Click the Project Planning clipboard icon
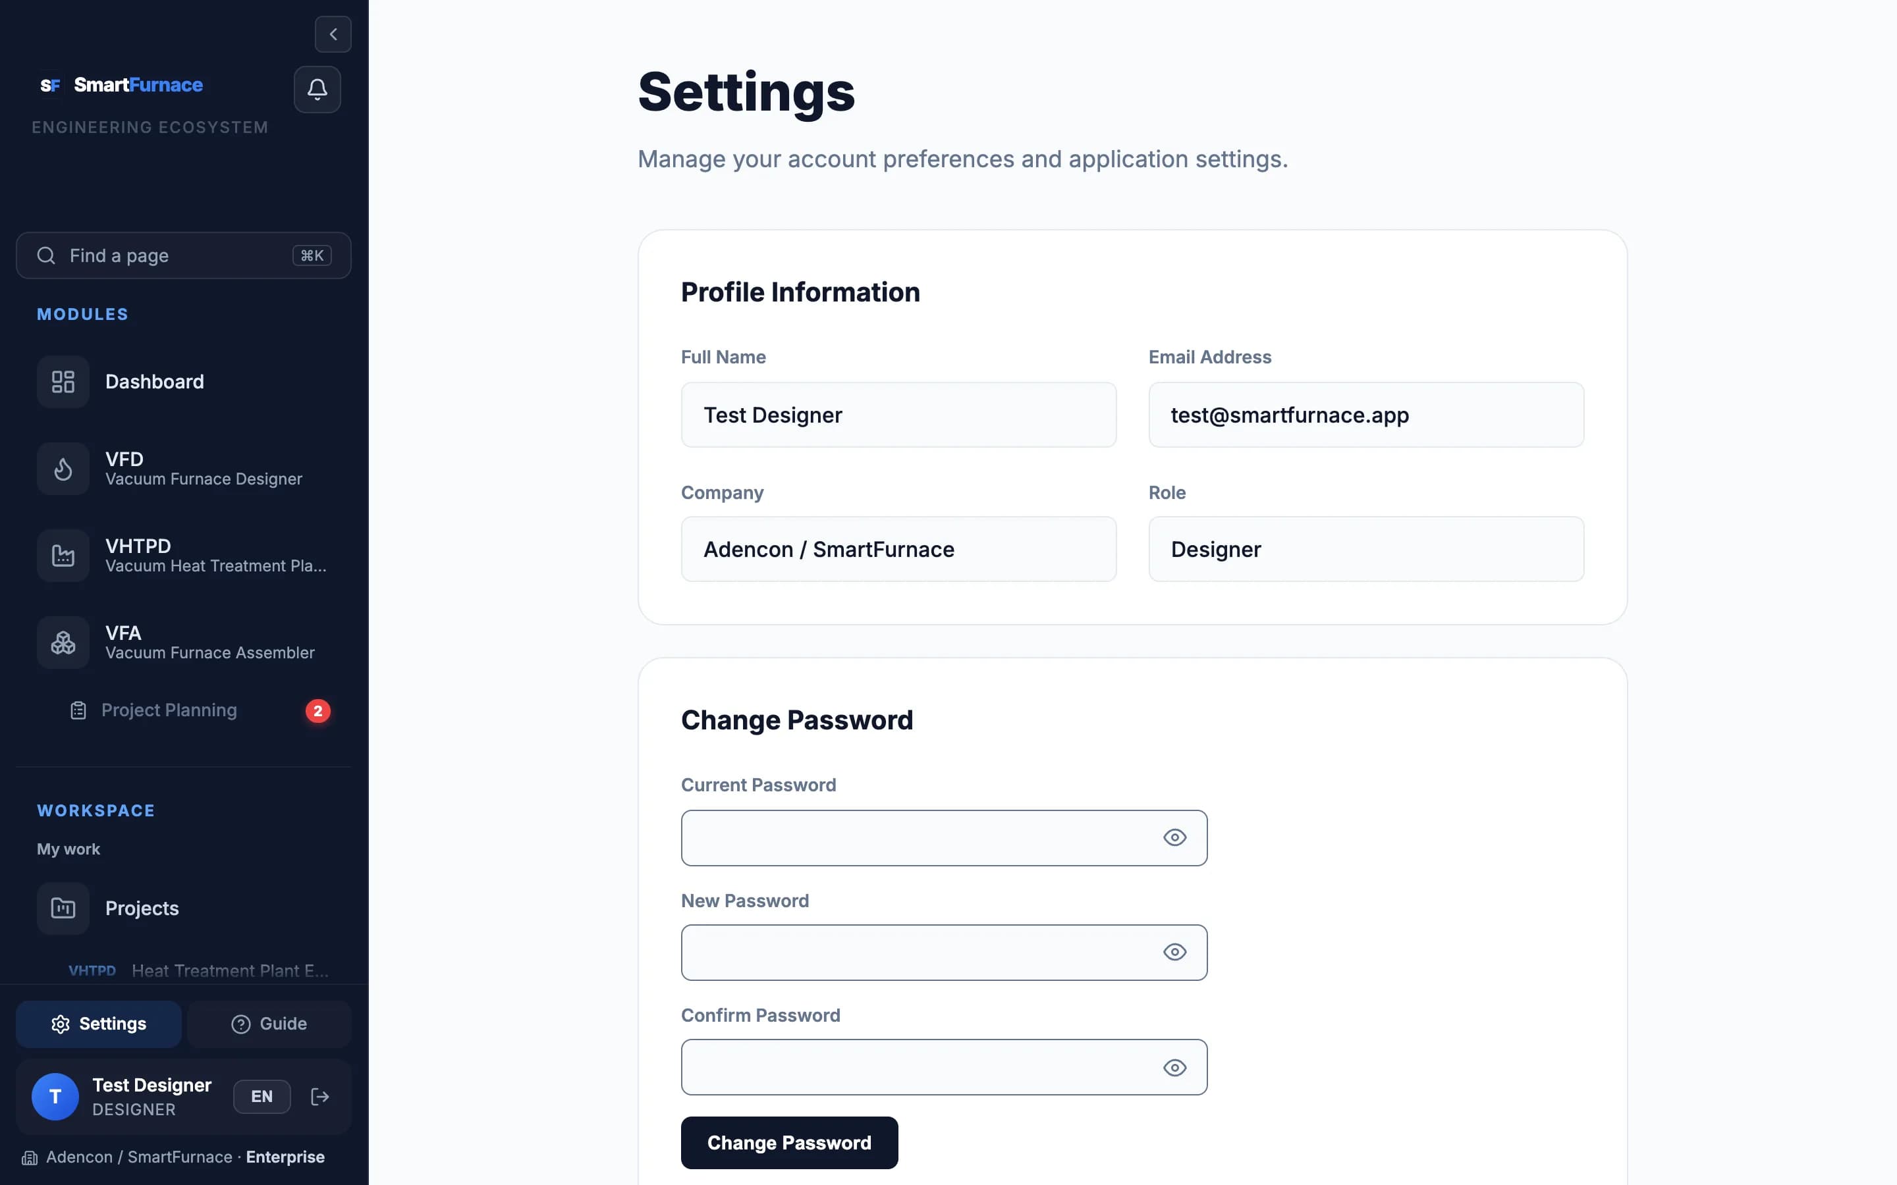The width and height of the screenshot is (1897, 1185). click(78, 710)
